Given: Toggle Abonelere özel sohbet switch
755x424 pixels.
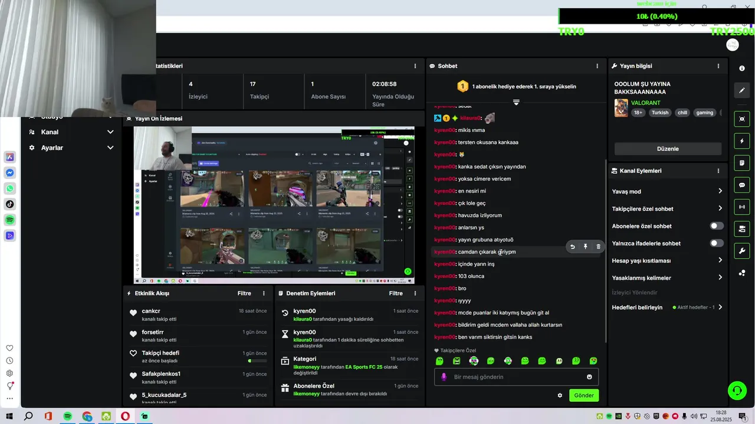Looking at the screenshot, I should coord(717,226).
